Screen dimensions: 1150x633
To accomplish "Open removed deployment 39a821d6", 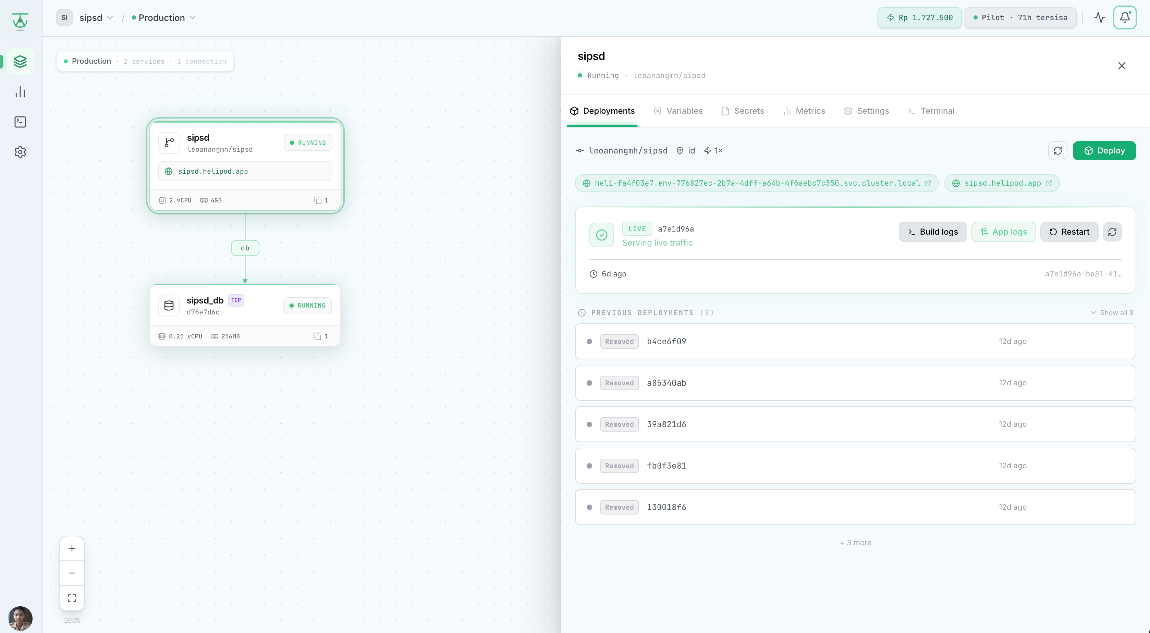I will click(855, 424).
